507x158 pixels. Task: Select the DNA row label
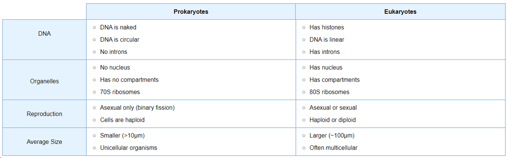(44, 34)
